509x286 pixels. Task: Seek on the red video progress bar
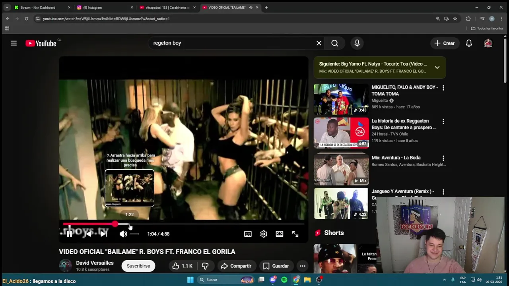183,224
